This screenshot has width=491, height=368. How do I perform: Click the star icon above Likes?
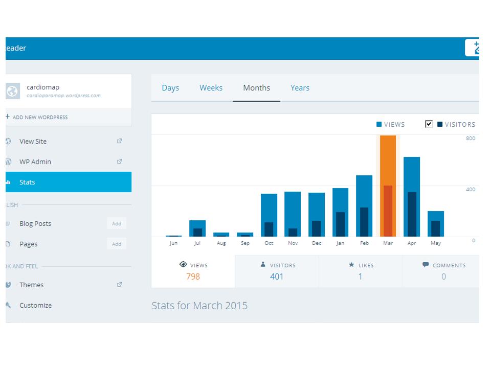pos(351,265)
